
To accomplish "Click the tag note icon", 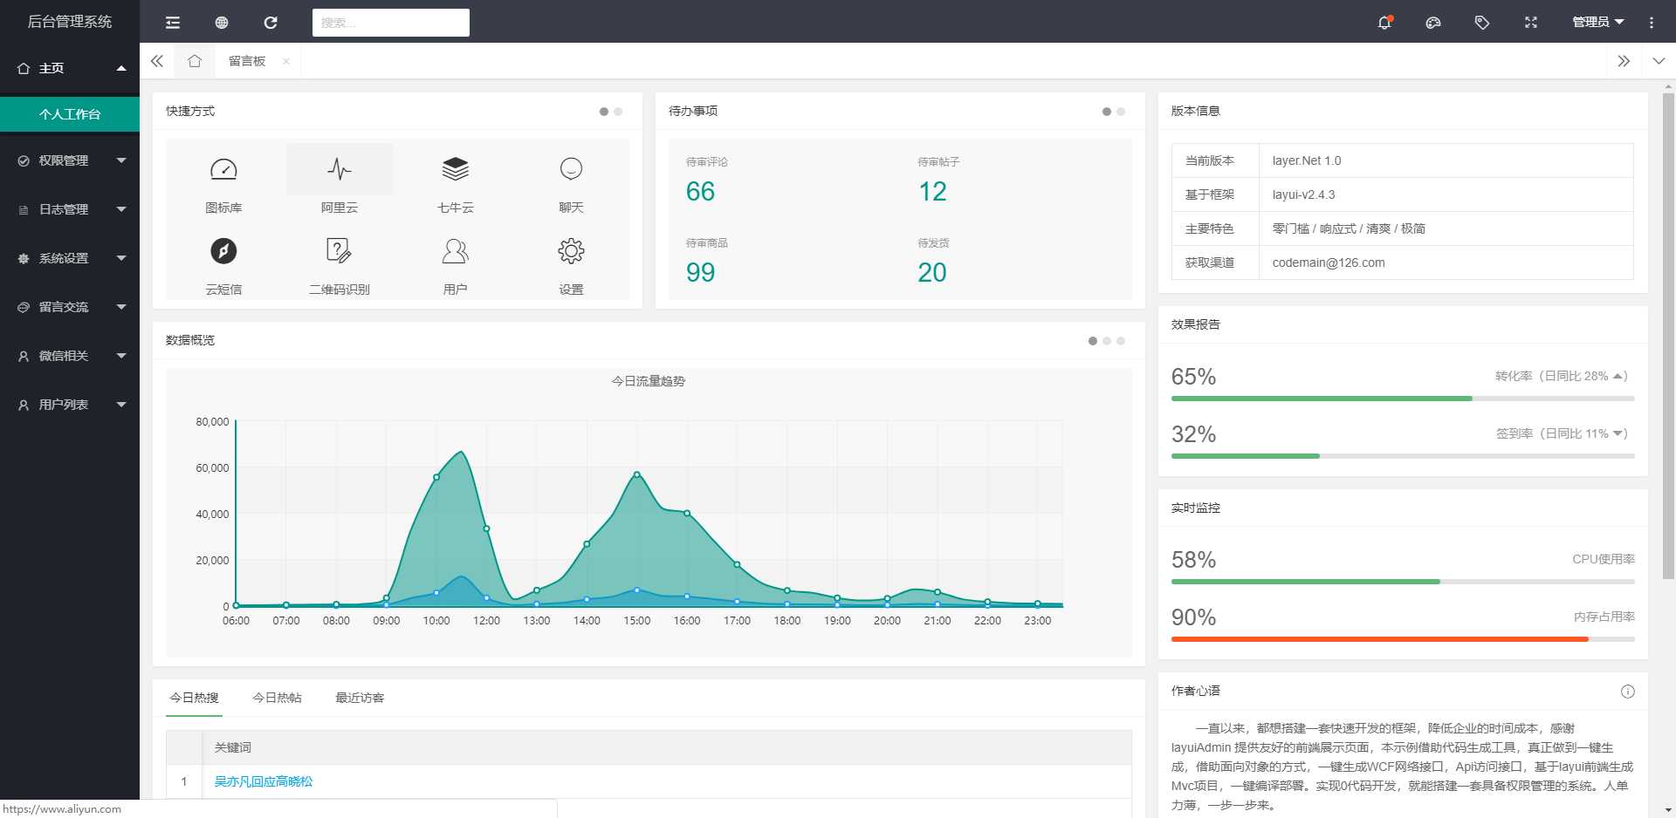I will click(x=1482, y=23).
